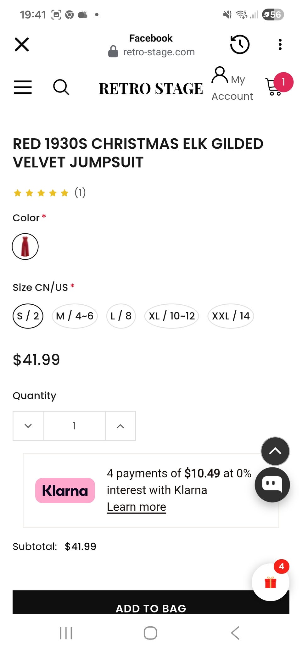
Task: Click the quantity number field
Action: point(74,426)
